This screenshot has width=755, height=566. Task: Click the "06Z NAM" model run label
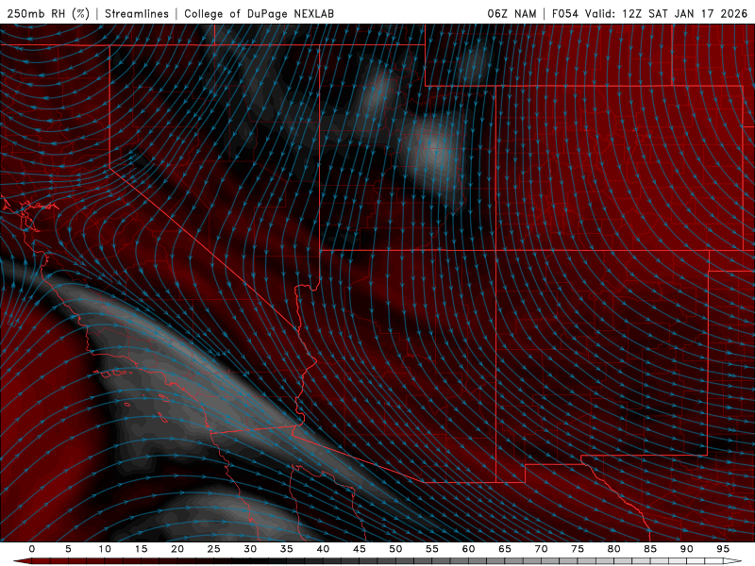point(512,13)
